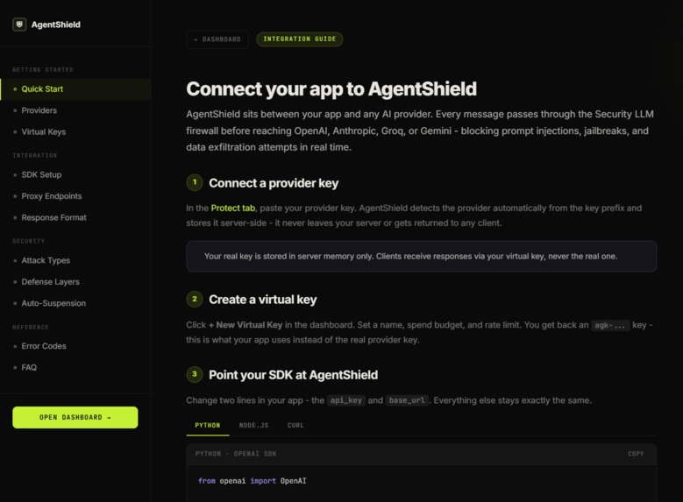Switch to the Node.js code tab
This screenshot has height=502, width=683.
tap(254, 426)
